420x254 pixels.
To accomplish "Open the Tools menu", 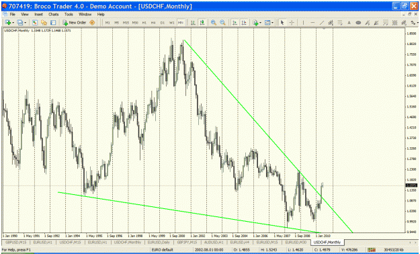I will (69, 15).
